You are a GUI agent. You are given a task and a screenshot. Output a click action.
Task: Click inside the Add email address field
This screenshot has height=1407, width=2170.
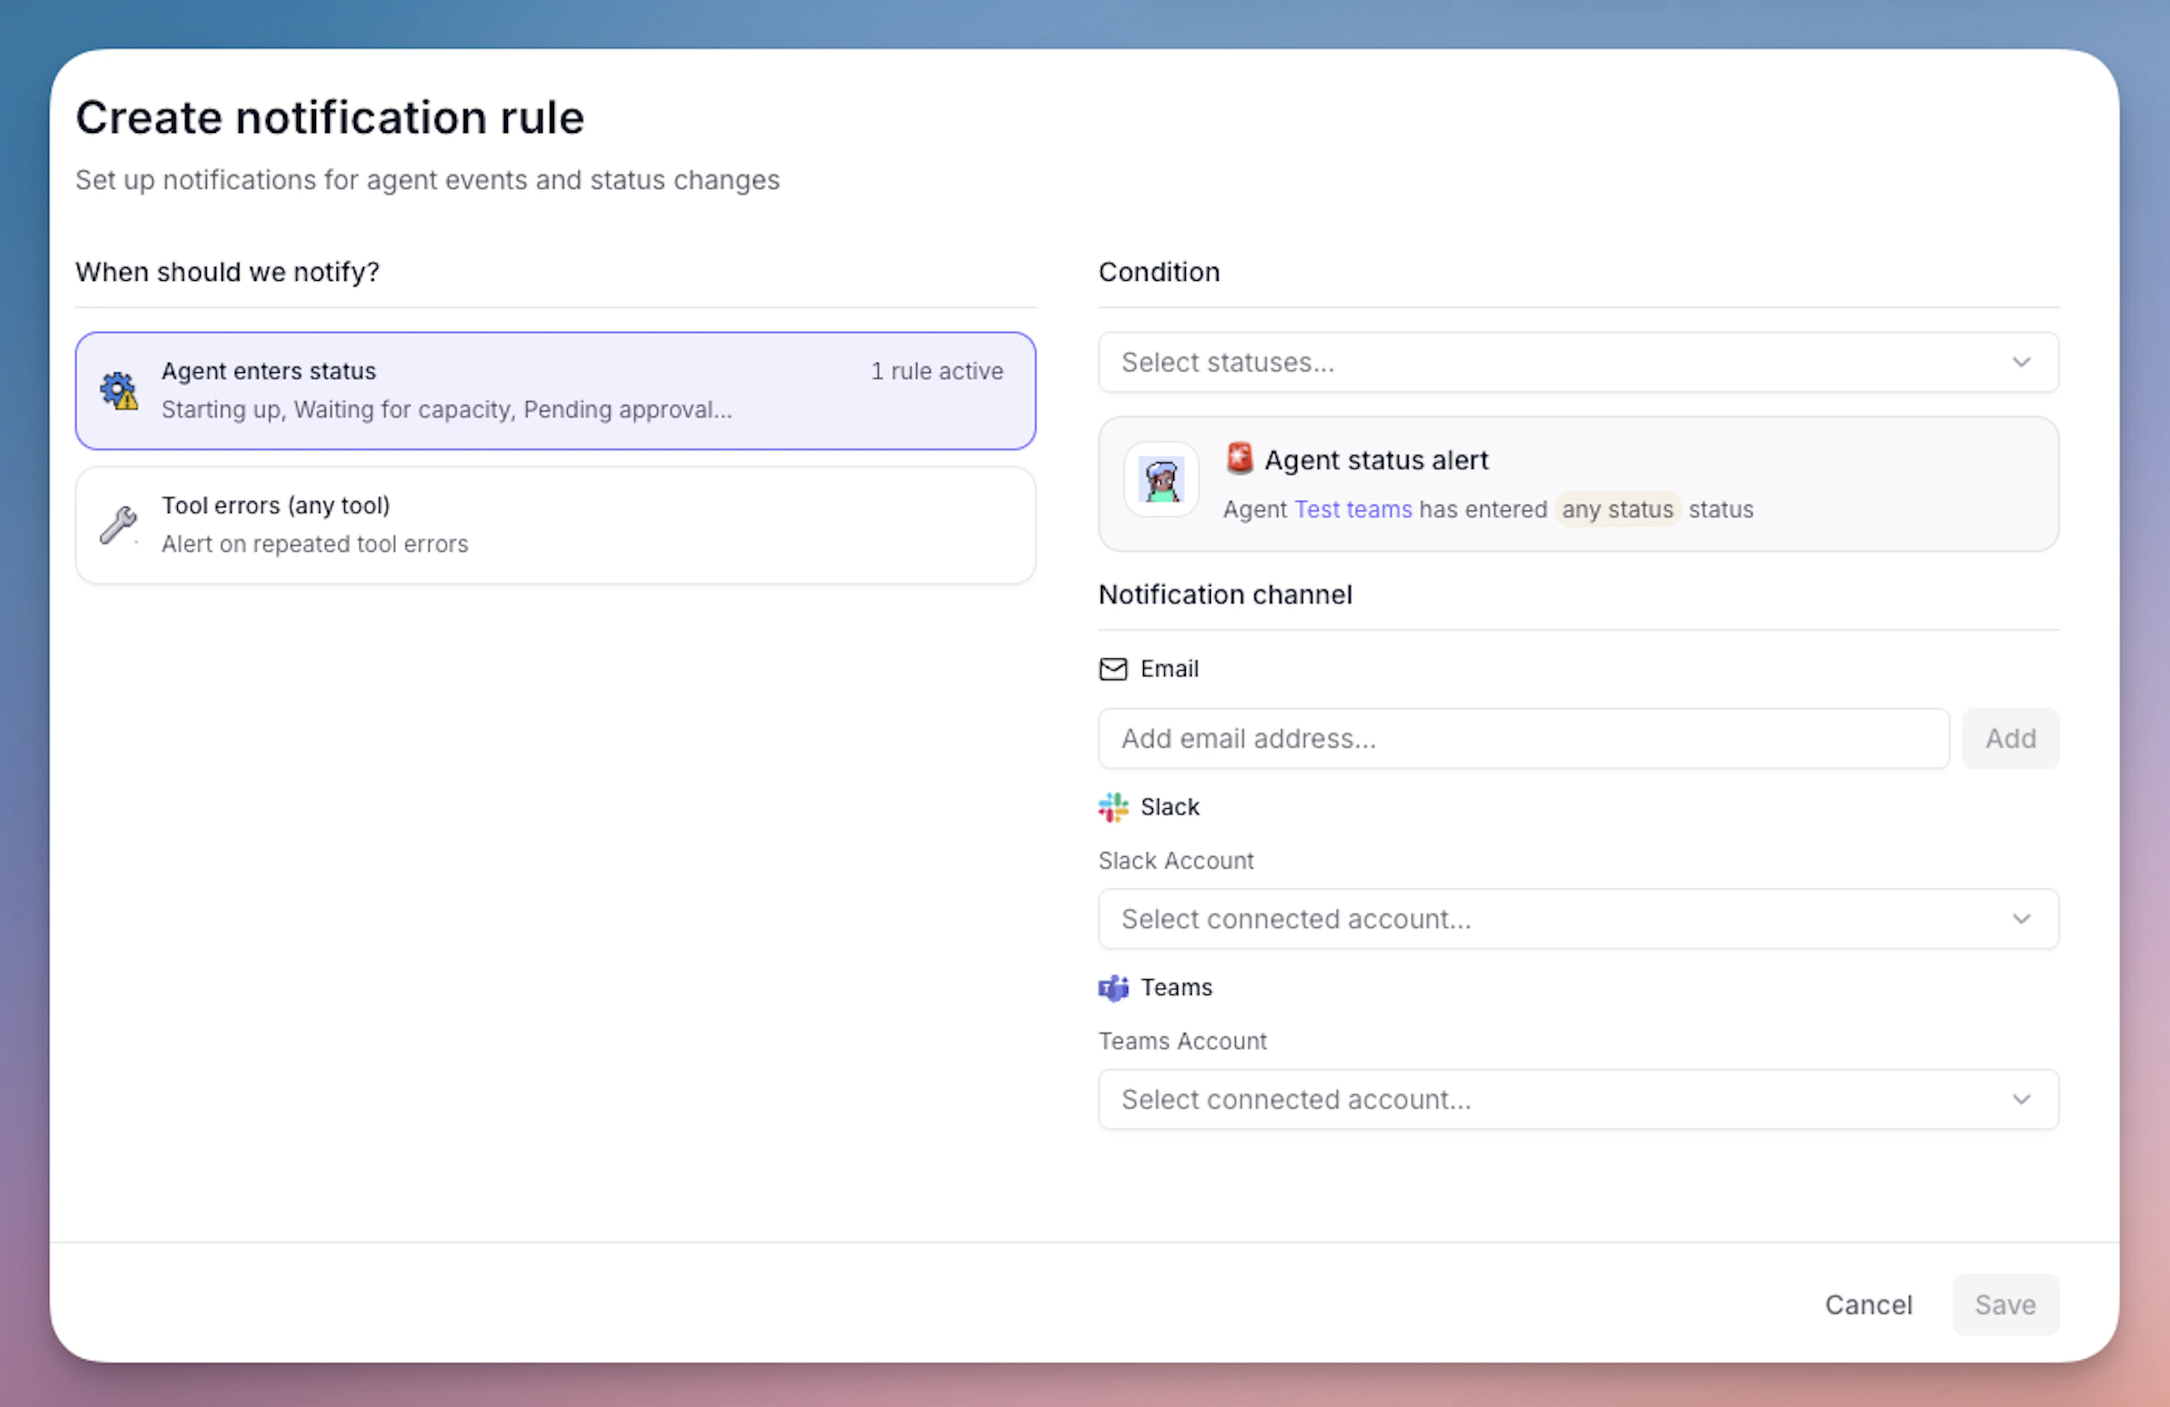1523,739
